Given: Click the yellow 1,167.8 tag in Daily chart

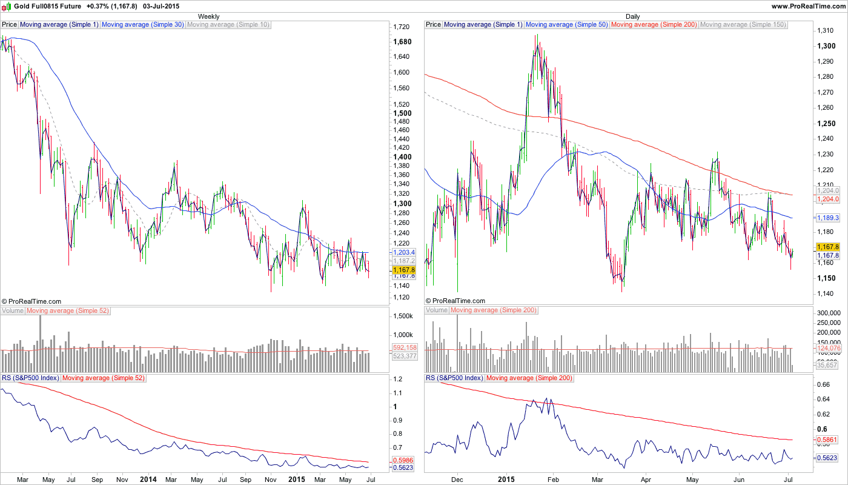Looking at the screenshot, I should pyautogui.click(x=827, y=247).
